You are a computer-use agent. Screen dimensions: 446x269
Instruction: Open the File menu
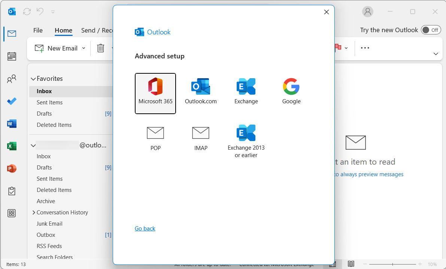[38, 30]
